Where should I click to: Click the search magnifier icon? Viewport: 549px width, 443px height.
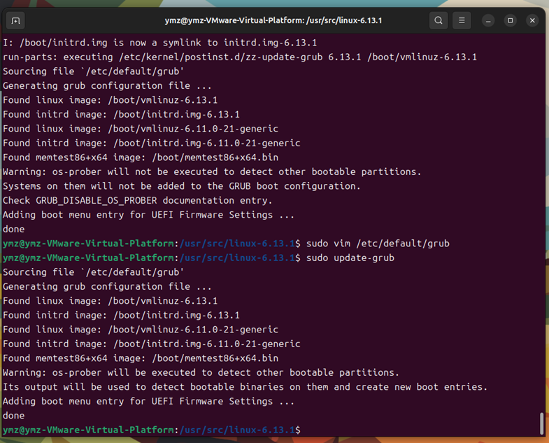tap(439, 20)
